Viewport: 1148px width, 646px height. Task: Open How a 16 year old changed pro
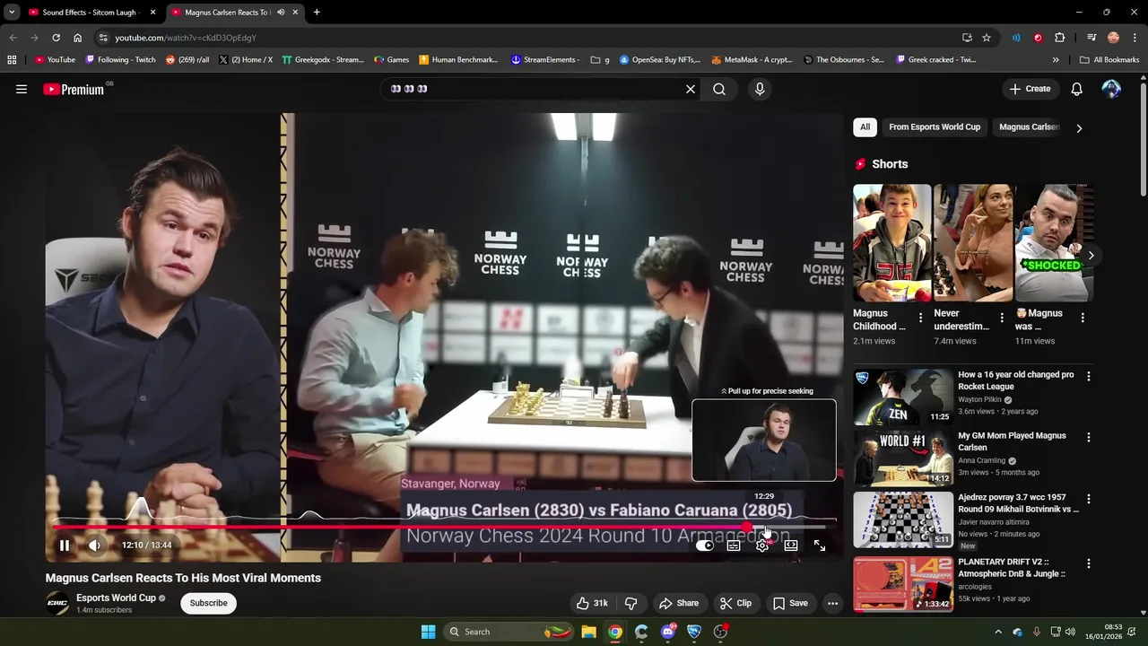(x=1016, y=380)
